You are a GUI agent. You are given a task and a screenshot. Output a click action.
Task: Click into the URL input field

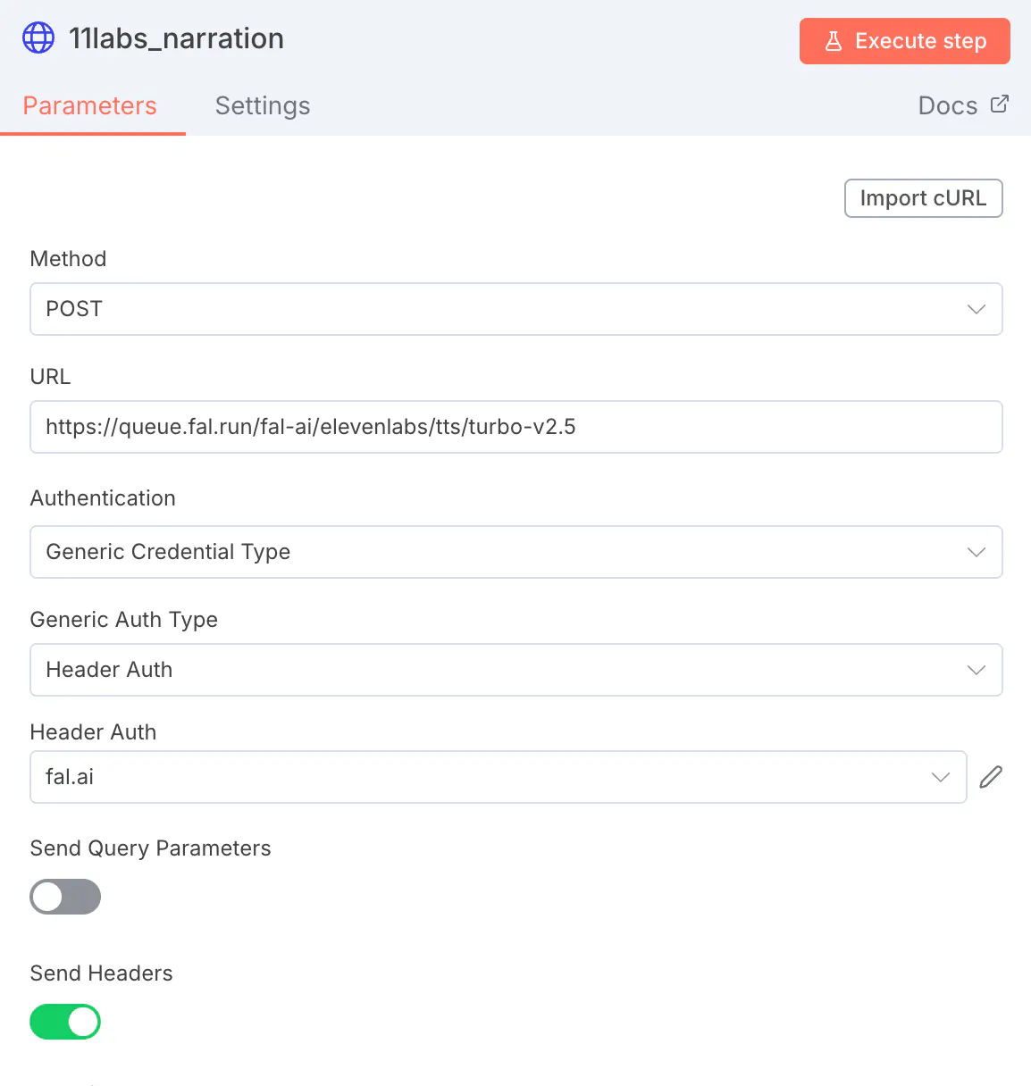(515, 427)
